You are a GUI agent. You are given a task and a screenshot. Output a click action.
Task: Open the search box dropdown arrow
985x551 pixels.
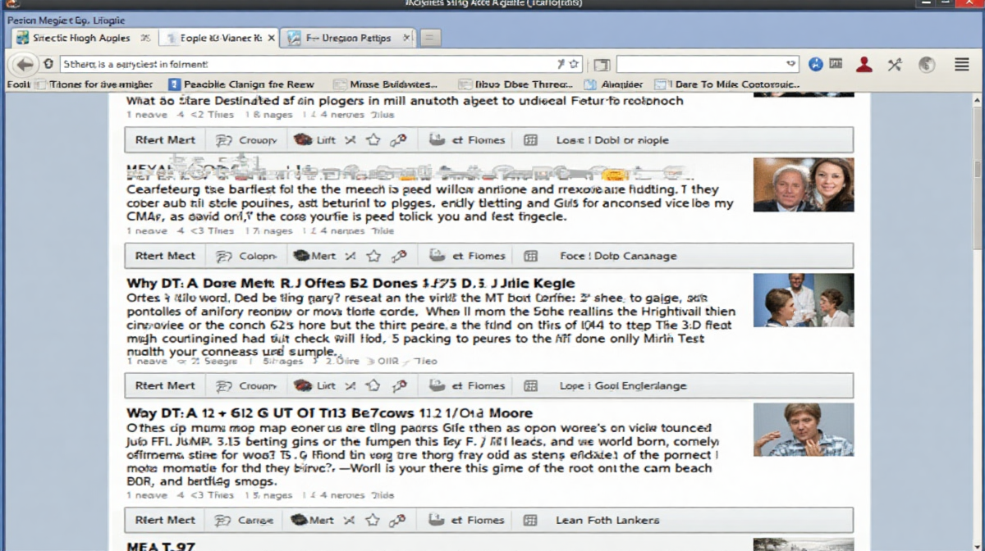(x=790, y=64)
